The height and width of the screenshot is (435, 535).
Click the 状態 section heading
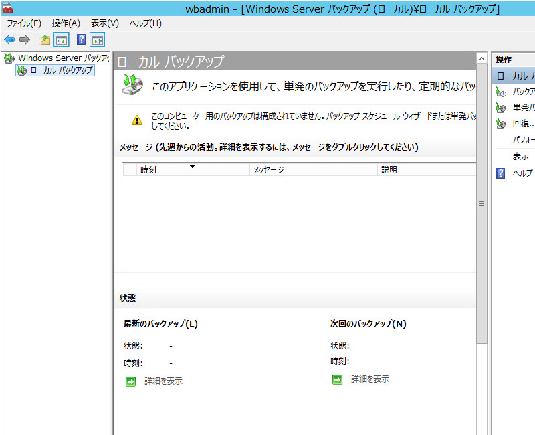[128, 298]
